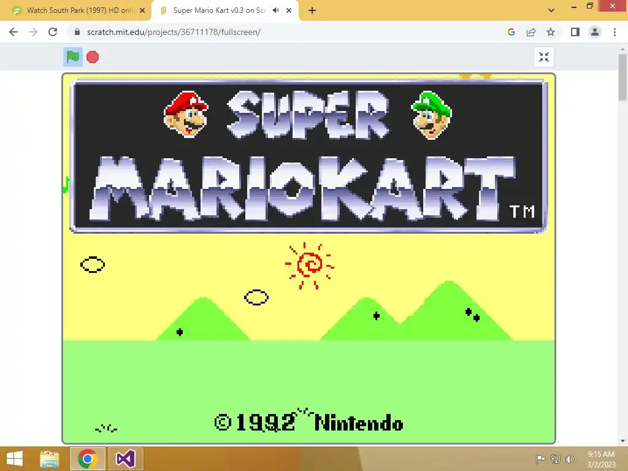Click the red stop button
Image resolution: width=628 pixels, height=471 pixels.
click(x=93, y=57)
